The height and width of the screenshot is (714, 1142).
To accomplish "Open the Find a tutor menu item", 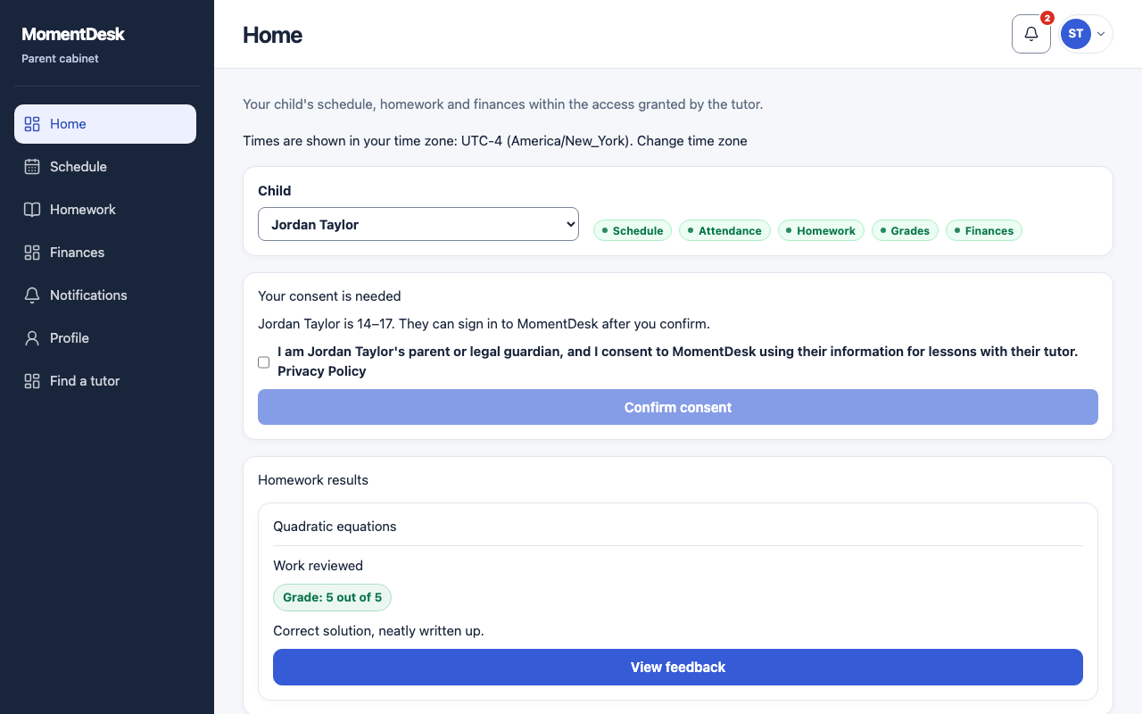I will [x=105, y=381].
